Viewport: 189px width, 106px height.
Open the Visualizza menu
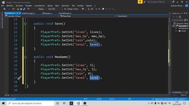tap(19, 6)
